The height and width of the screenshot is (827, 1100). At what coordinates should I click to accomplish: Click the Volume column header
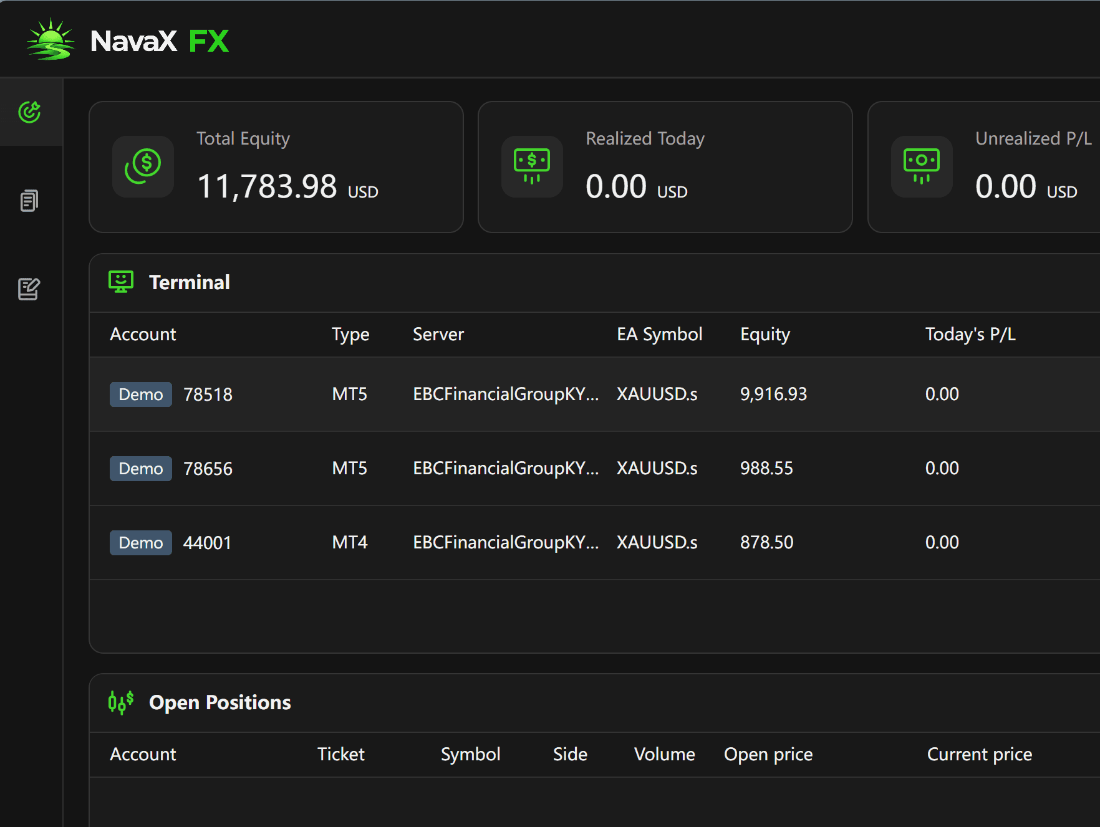(665, 754)
